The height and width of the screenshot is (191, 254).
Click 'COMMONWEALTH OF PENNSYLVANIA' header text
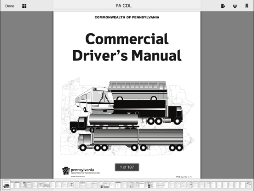point(127,18)
